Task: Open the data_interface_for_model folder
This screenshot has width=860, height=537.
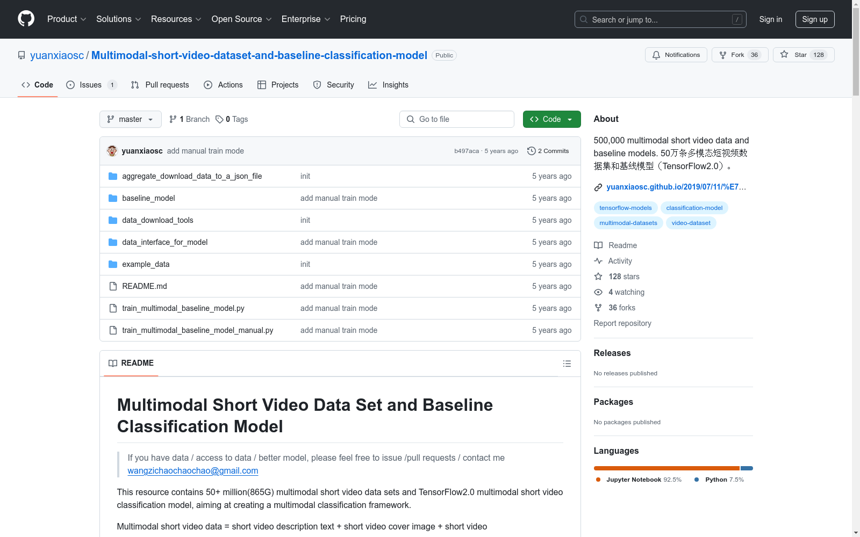Action: tap(165, 242)
